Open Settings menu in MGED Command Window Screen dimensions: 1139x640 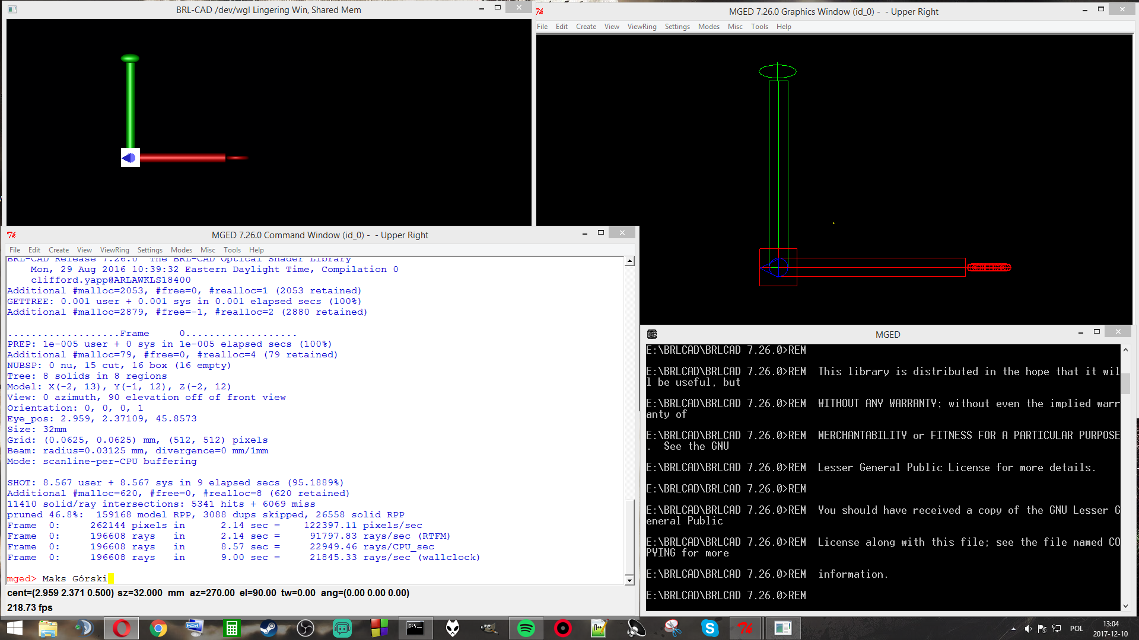pos(149,250)
